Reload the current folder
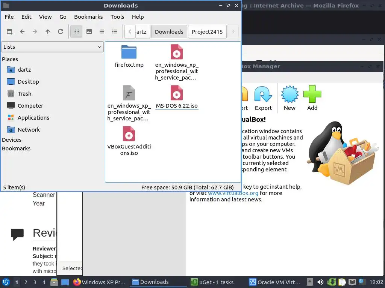Screen dimensions: 385x288 click(61, 31)
